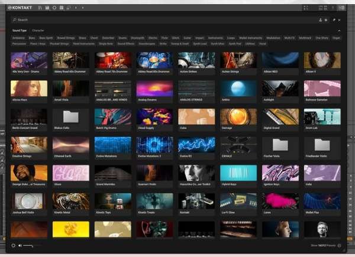Click the next preset right arrow
355x257 pixels.
pos(83,8)
